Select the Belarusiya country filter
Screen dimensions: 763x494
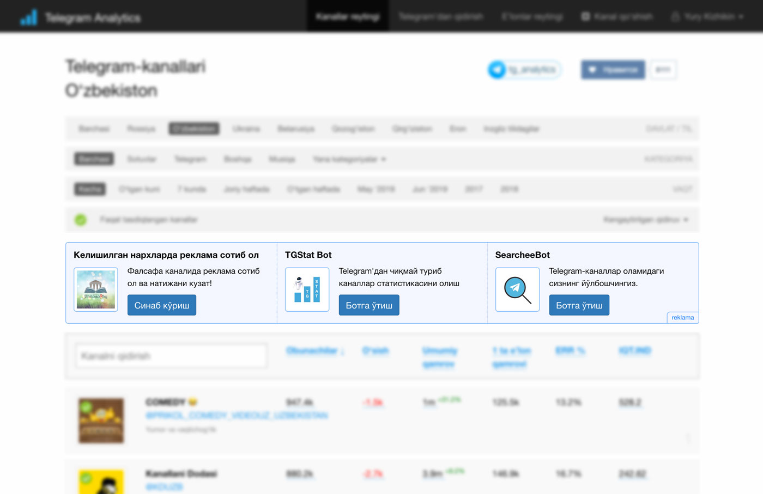coord(296,129)
